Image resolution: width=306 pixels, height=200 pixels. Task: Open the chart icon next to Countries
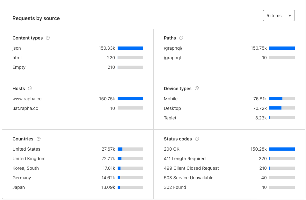39,139
